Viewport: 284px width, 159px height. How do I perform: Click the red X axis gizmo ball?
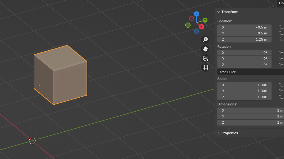[201, 27]
